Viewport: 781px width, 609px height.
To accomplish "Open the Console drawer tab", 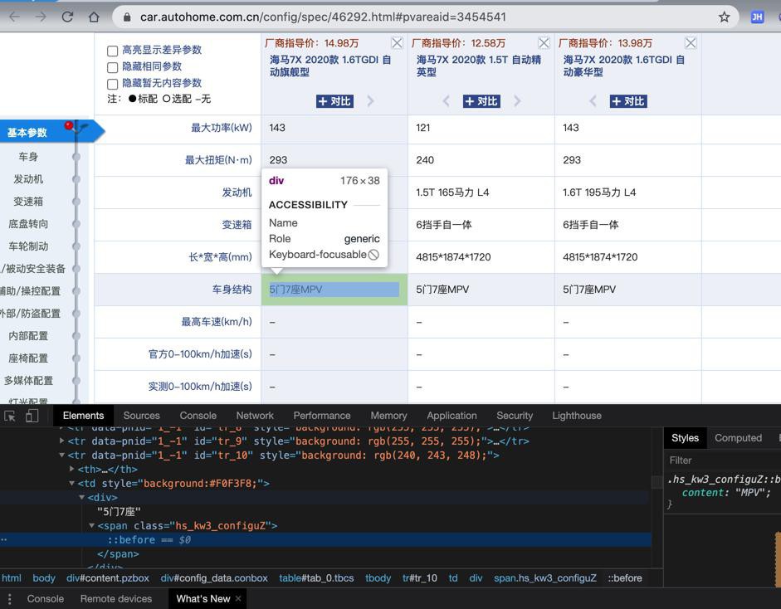I will click(x=46, y=598).
